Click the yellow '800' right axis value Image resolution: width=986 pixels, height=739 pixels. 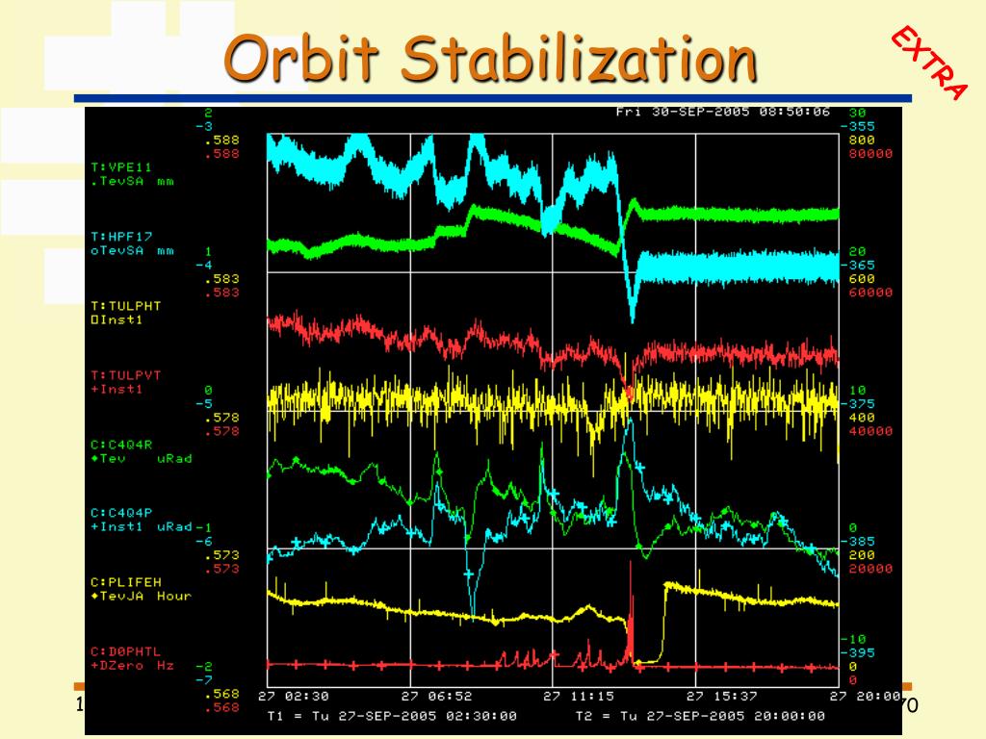(x=862, y=140)
